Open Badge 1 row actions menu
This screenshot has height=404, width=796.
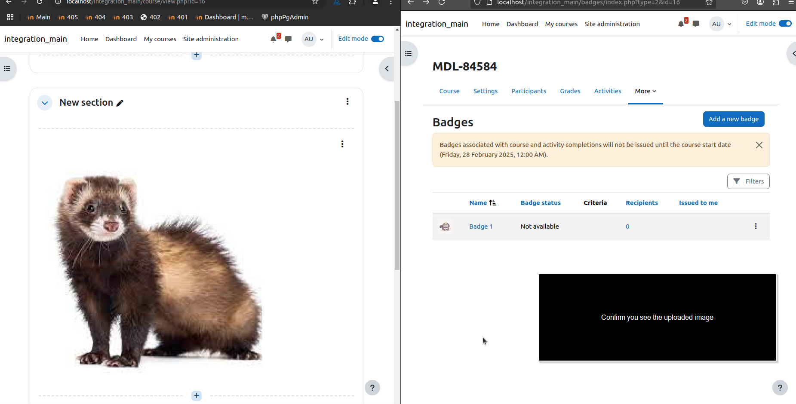point(756,226)
